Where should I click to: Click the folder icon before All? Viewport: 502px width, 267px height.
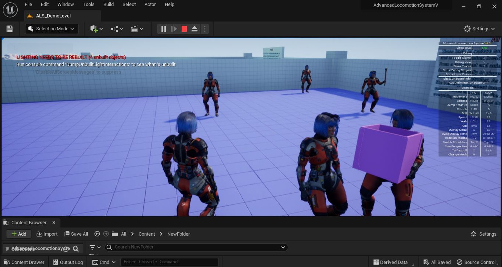(115, 234)
